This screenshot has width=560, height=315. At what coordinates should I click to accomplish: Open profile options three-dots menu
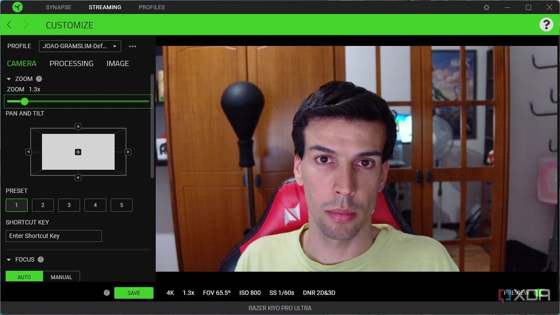pos(133,46)
